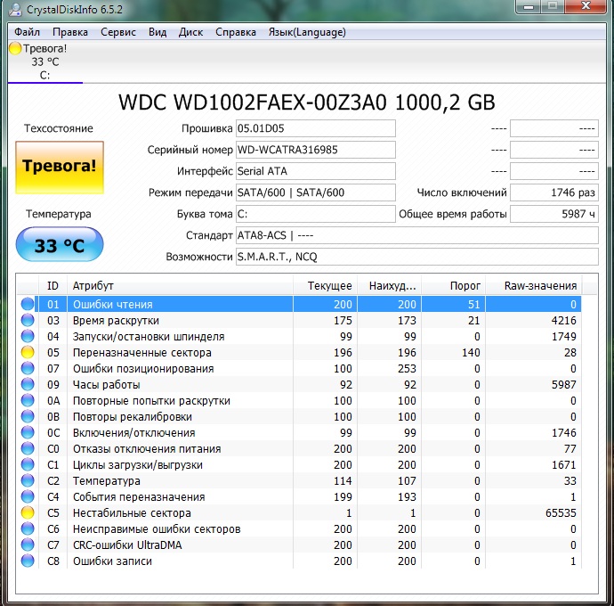Select the Время раскрутки attribute row

click(x=300, y=321)
